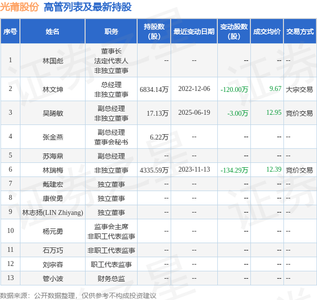This screenshot has height=300, width=317.
Task: Click the change value -134.29万
Action: (234, 170)
